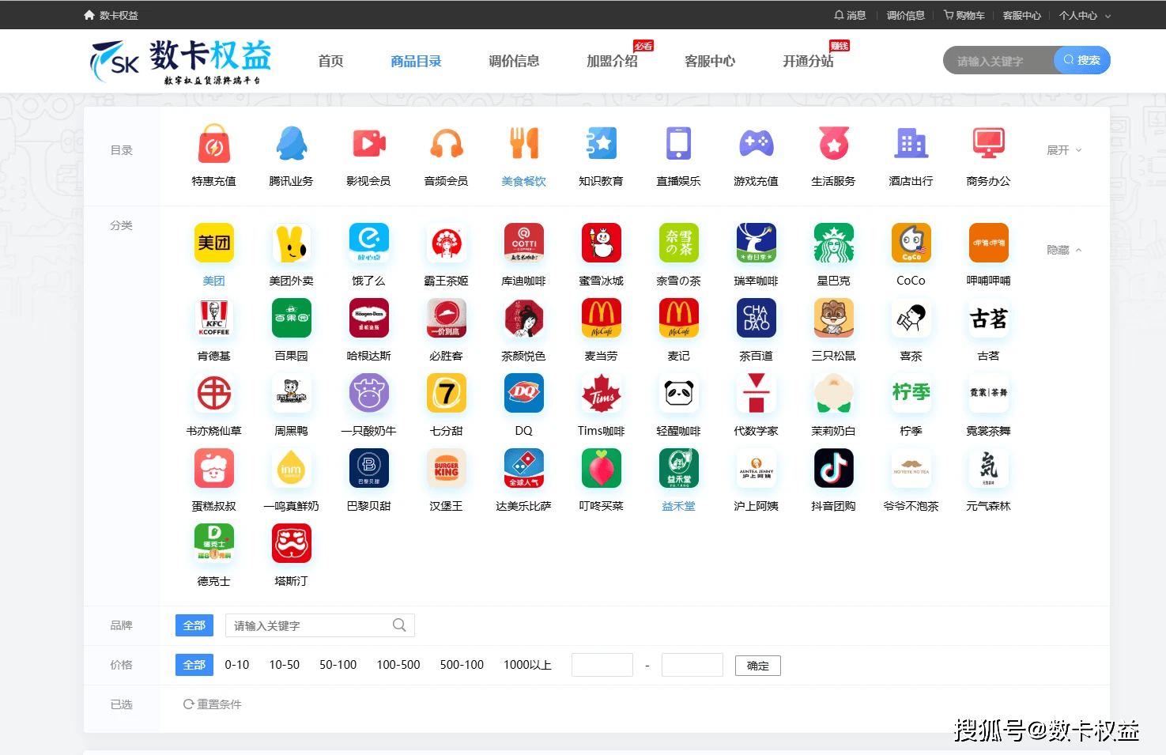Viewport: 1166px width, 755px height.
Task: Select the Tims咖啡 maple leaf logo
Action: tap(601, 393)
